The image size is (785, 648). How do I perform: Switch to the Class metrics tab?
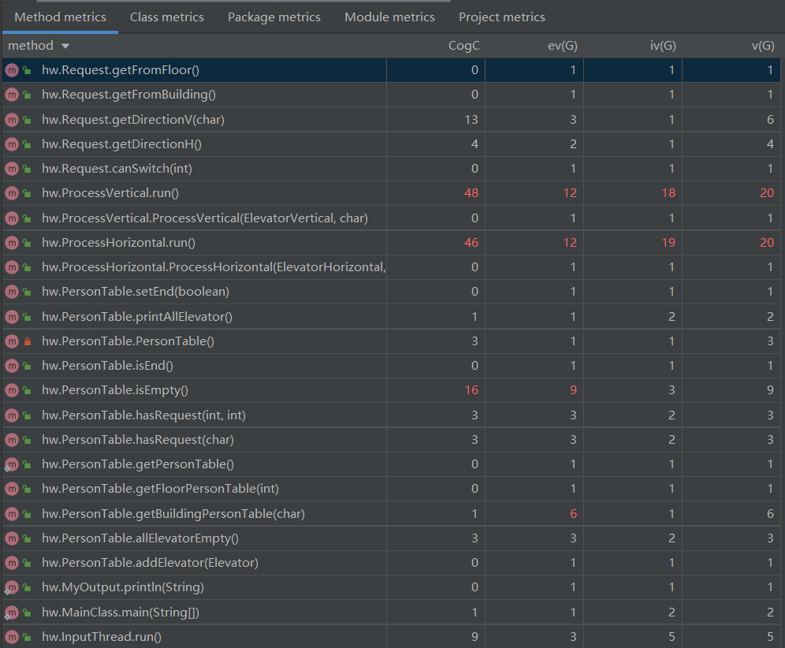click(167, 17)
